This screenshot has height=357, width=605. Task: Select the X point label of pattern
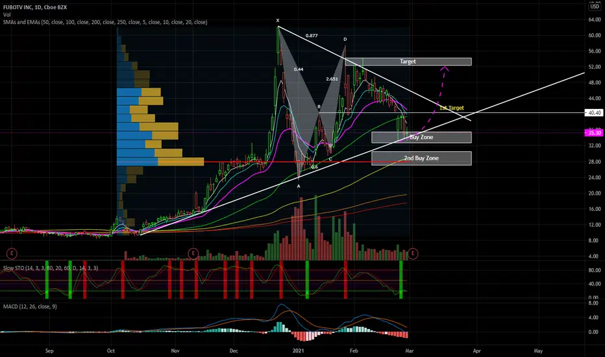pos(278,21)
